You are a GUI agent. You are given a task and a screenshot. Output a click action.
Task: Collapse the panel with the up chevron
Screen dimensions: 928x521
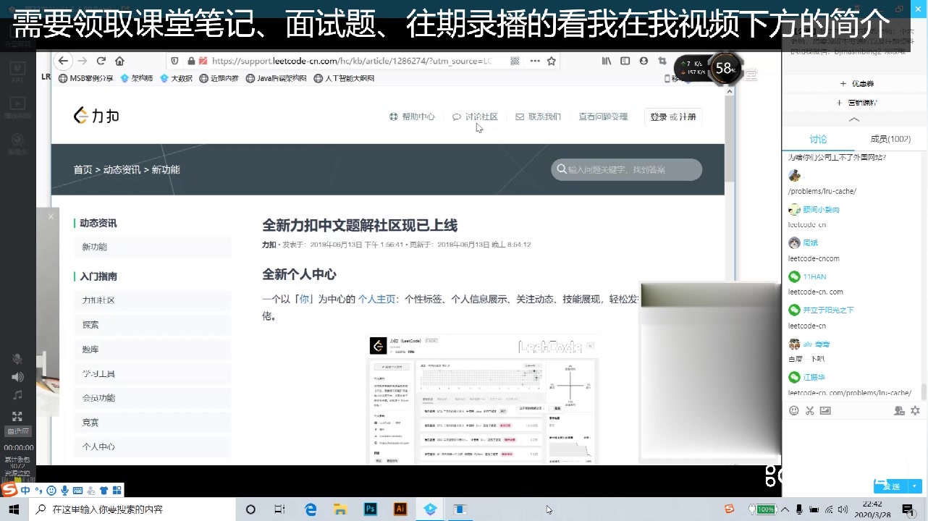(854, 119)
